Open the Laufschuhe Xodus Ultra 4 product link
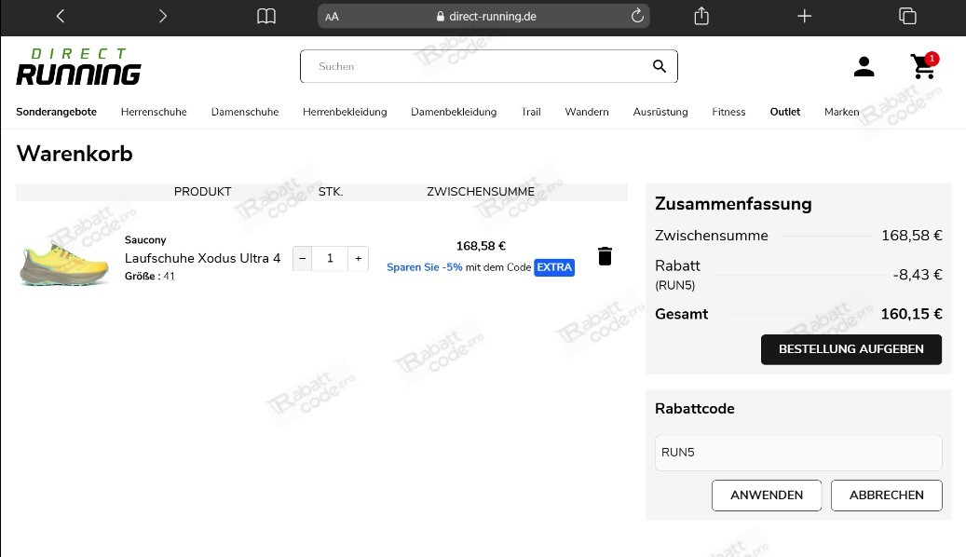The height and width of the screenshot is (557, 966). tap(202, 258)
